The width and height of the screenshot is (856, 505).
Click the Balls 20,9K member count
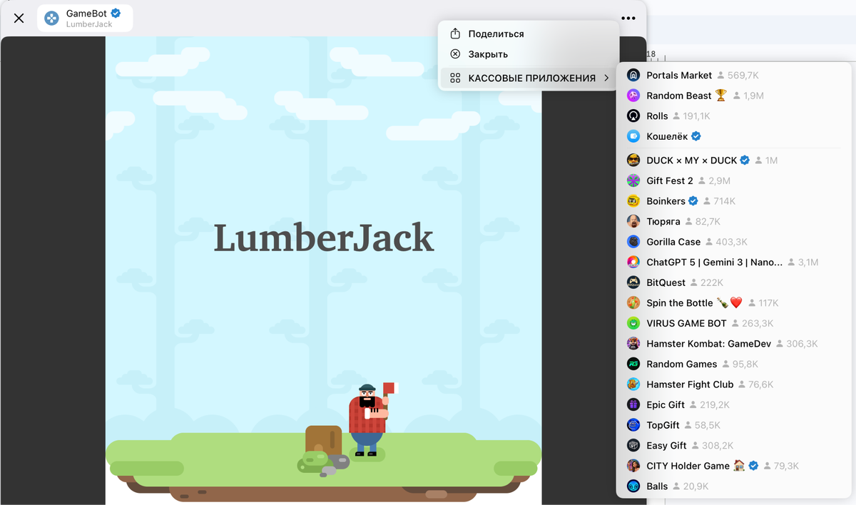pyautogui.click(x=690, y=486)
